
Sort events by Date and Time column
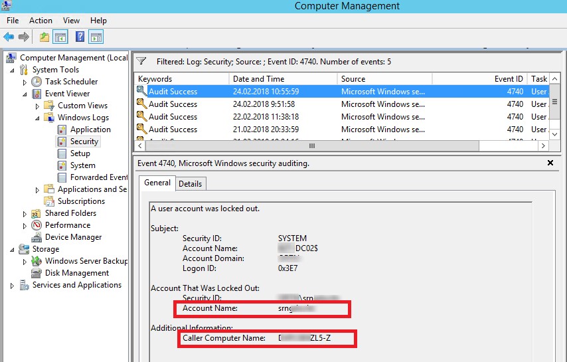[x=282, y=78]
